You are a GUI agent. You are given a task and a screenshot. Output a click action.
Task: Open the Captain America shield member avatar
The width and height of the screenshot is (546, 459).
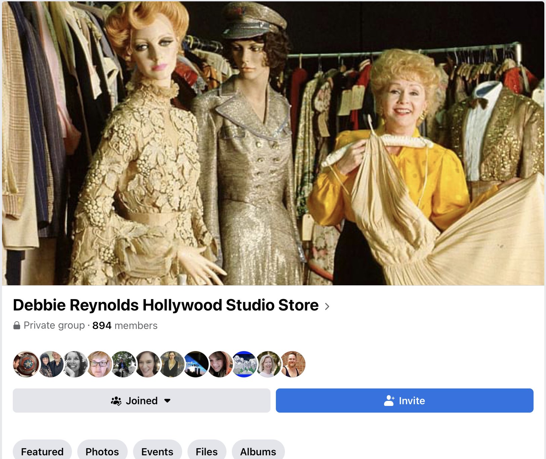click(x=26, y=364)
